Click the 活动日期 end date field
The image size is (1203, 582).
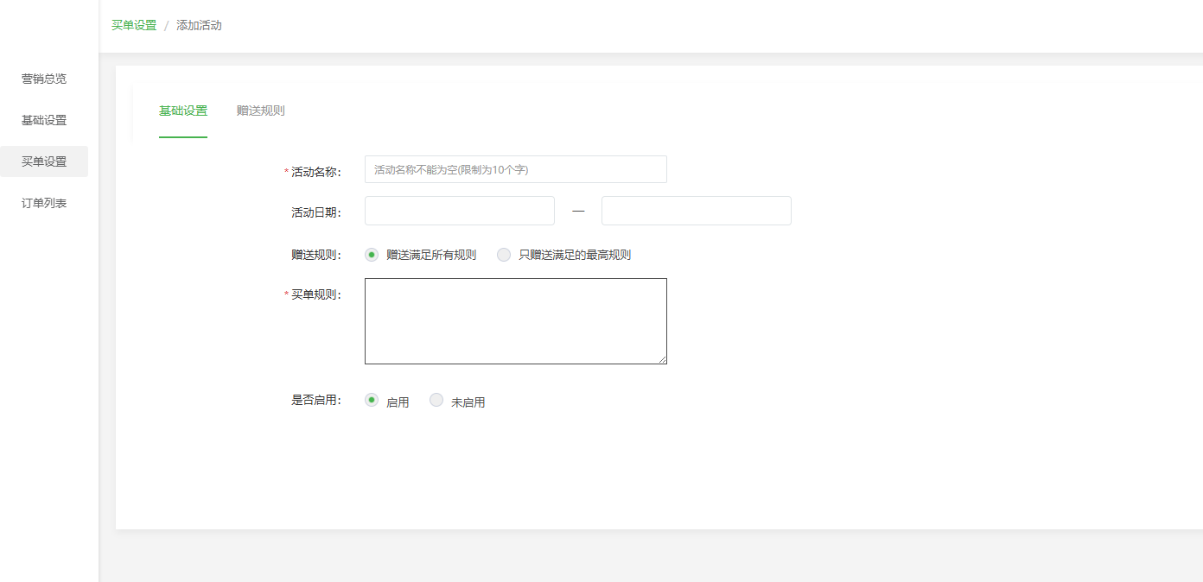pyautogui.click(x=696, y=211)
